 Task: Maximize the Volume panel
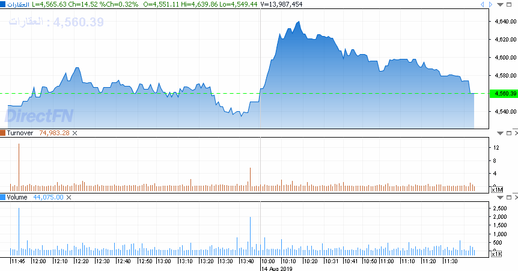(508, 197)
